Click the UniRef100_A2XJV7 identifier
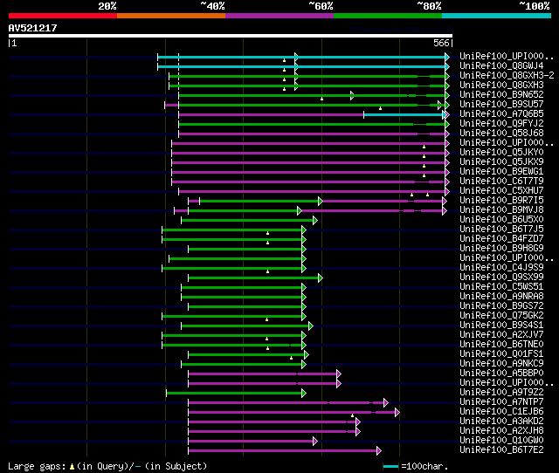The image size is (559, 473). click(x=501, y=335)
